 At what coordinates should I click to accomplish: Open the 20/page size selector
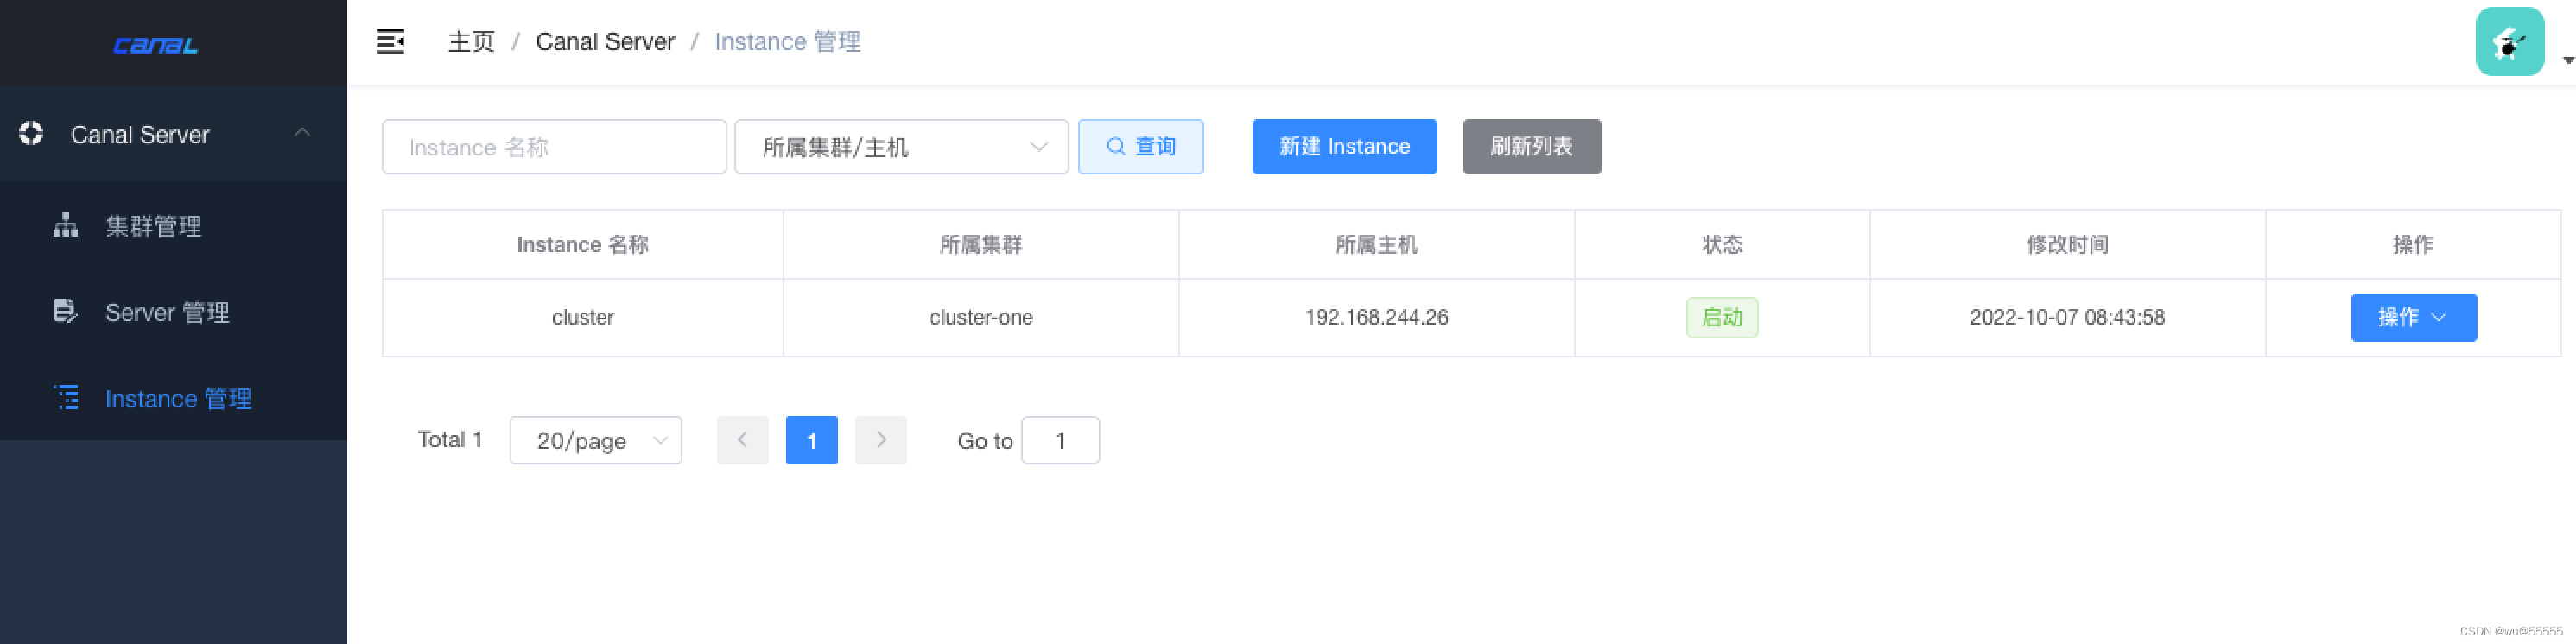[x=595, y=441]
